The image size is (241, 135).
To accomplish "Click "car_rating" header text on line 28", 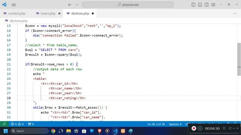I will [x=66, y=98].
